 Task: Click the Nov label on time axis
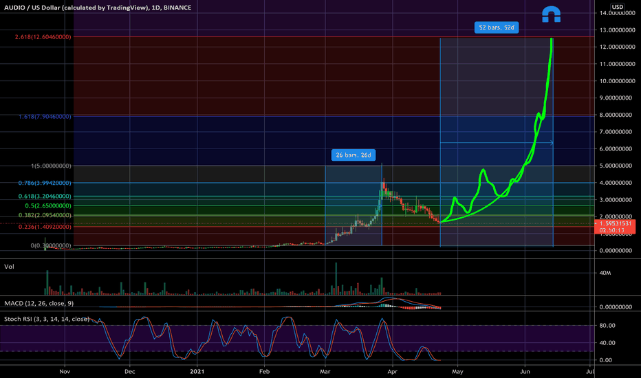[65, 371]
